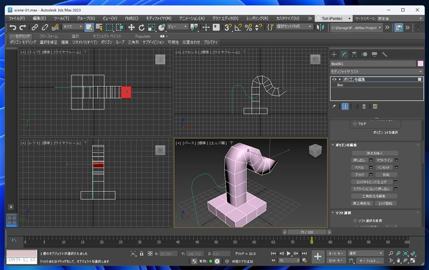Open settings box next to ブリッジ

(x=371, y=174)
